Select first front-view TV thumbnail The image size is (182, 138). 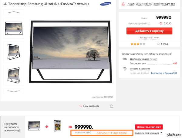[14, 28]
